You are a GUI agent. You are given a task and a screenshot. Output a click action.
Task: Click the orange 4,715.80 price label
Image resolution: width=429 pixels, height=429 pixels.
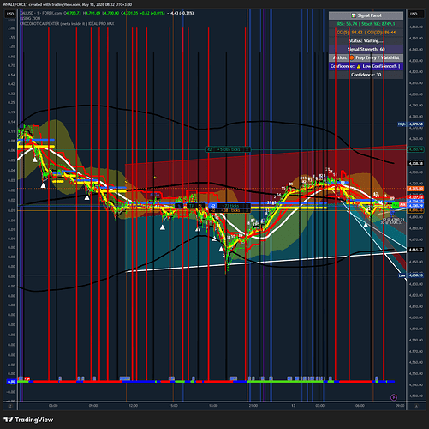click(415, 189)
